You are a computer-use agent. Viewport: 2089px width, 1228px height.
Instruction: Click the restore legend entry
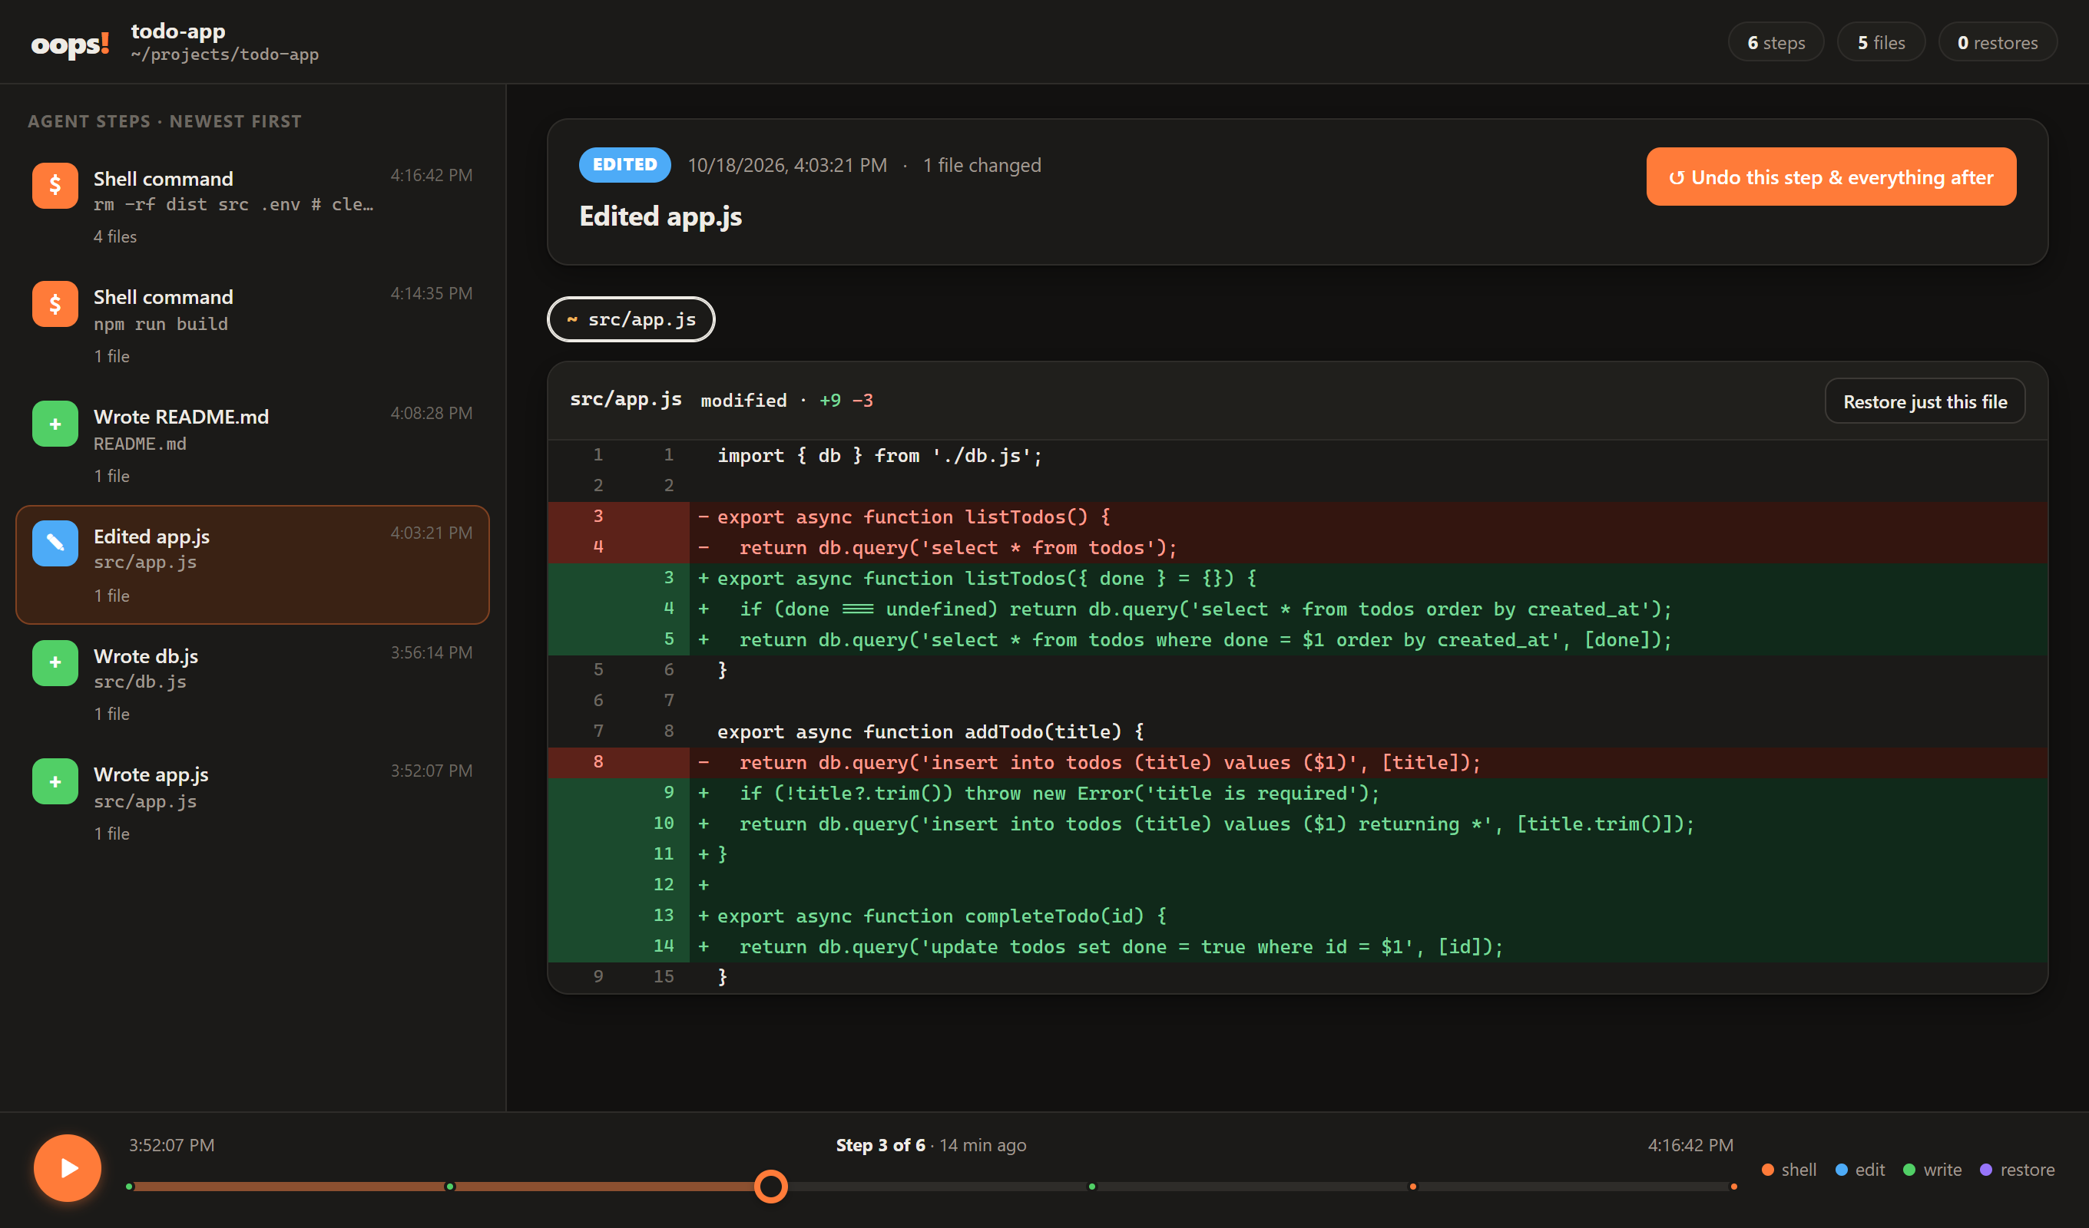click(x=2017, y=1170)
